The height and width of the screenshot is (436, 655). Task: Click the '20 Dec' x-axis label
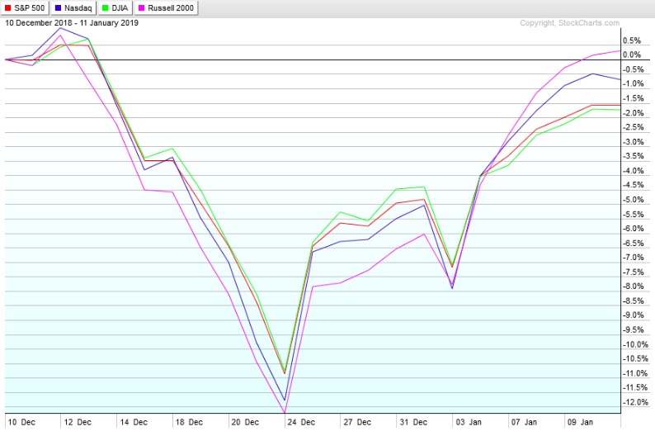tap(245, 422)
